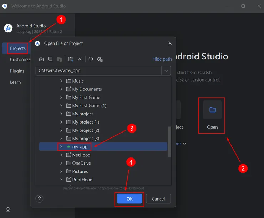Select My project (3) folder row
Screen dimensions: 264x218
[x=103, y=139]
